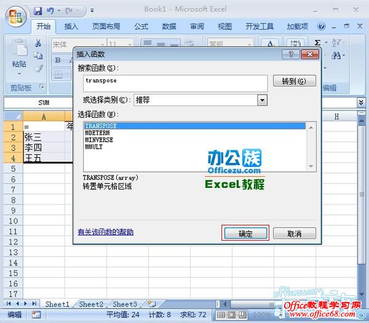Cut selection with scissors icon

point(38,43)
